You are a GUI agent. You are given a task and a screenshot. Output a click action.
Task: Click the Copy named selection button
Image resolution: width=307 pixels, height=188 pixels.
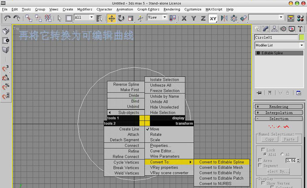point(270,139)
